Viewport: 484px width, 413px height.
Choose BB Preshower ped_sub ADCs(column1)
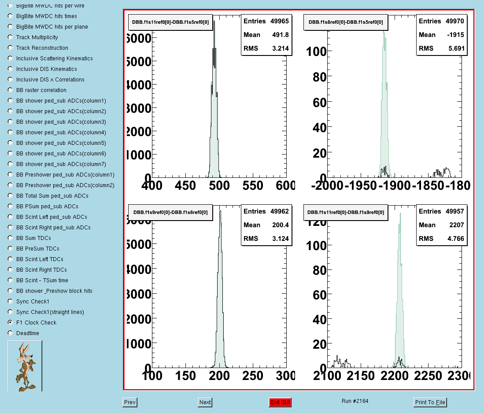[10, 174]
